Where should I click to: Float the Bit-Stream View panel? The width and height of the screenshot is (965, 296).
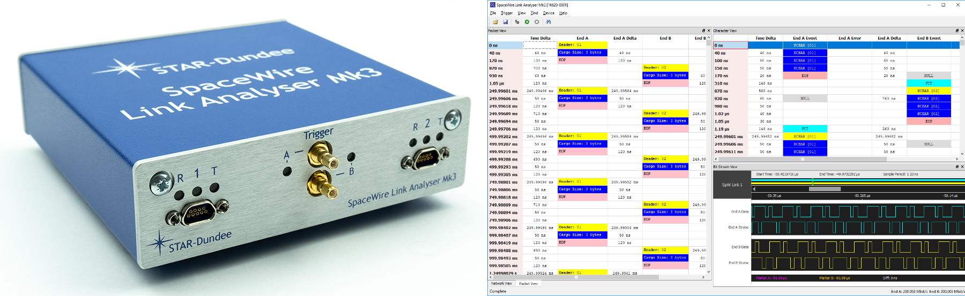pos(957,166)
